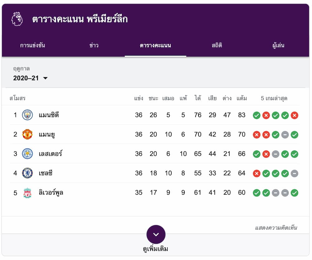Image resolution: width=312 pixels, height=260 pixels.
Task: Click fourth last-five result icon in แมนซิตี้ row
Action: click(x=285, y=115)
